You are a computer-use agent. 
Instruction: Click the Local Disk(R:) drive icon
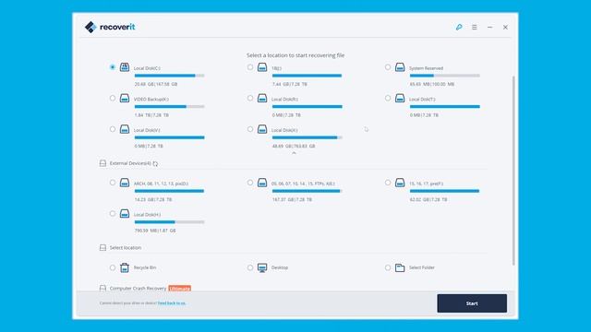click(x=262, y=98)
